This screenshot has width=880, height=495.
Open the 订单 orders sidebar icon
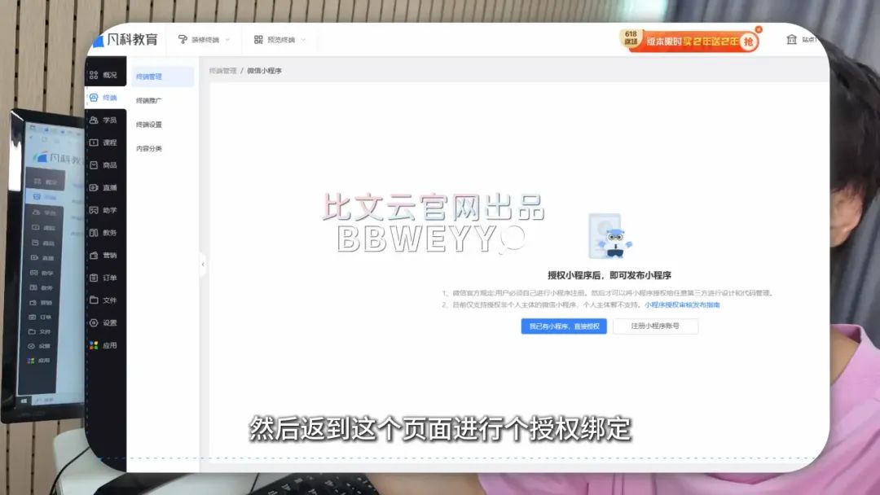tap(103, 278)
